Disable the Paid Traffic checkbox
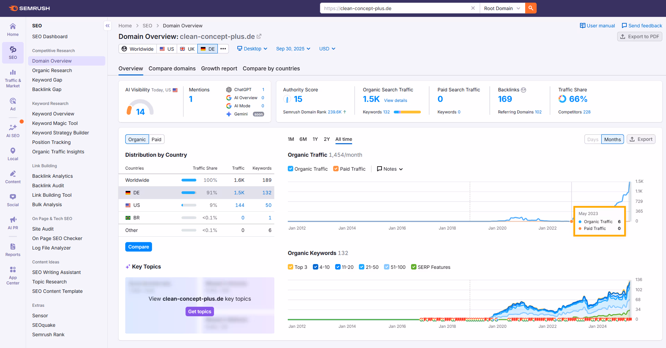The width and height of the screenshot is (666, 348). (336, 169)
